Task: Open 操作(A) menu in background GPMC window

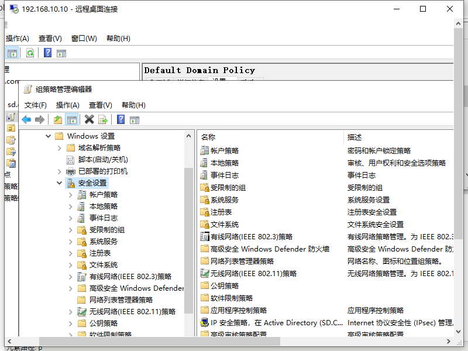Action: point(18,39)
